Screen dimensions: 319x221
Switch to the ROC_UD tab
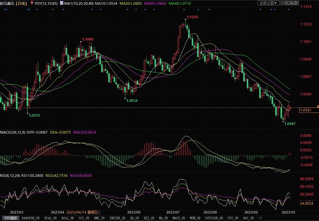coord(248,218)
